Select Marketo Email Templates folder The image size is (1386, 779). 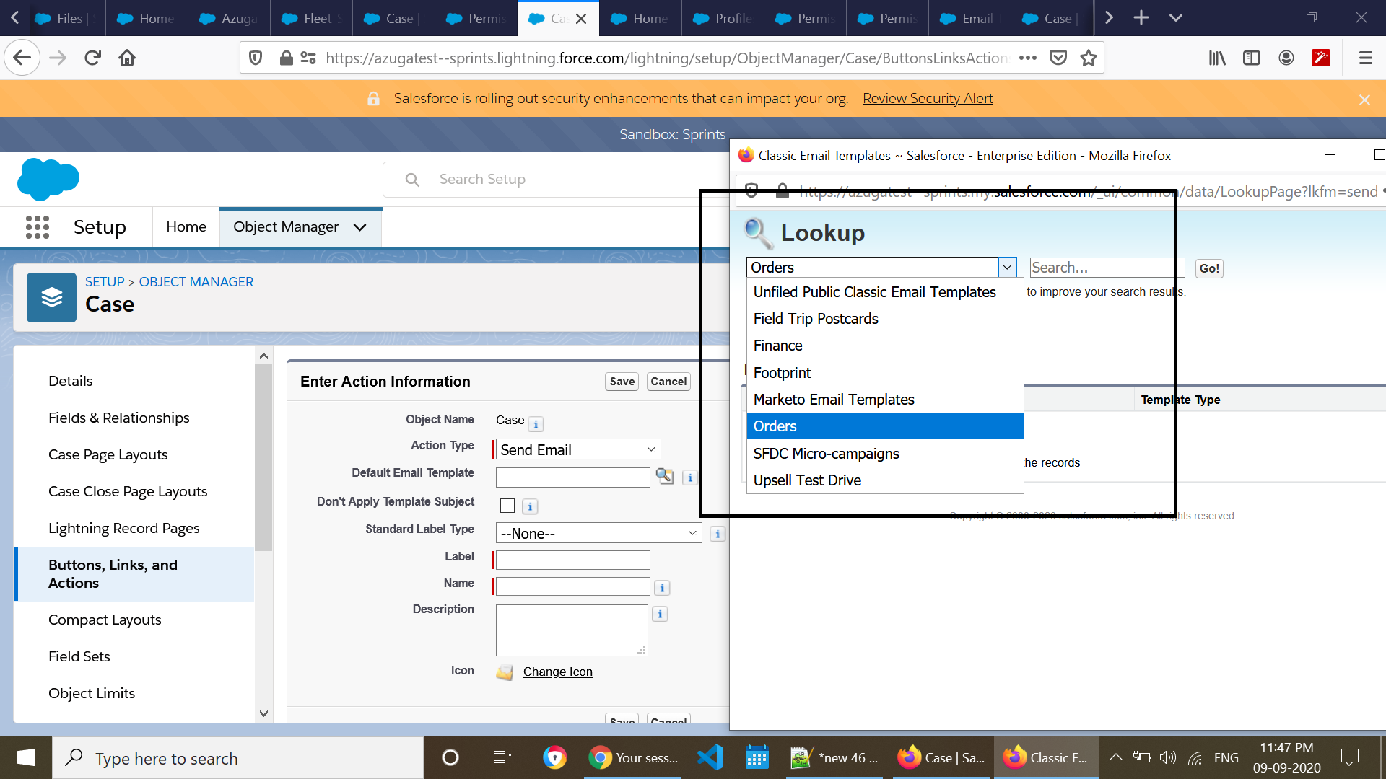click(x=885, y=400)
